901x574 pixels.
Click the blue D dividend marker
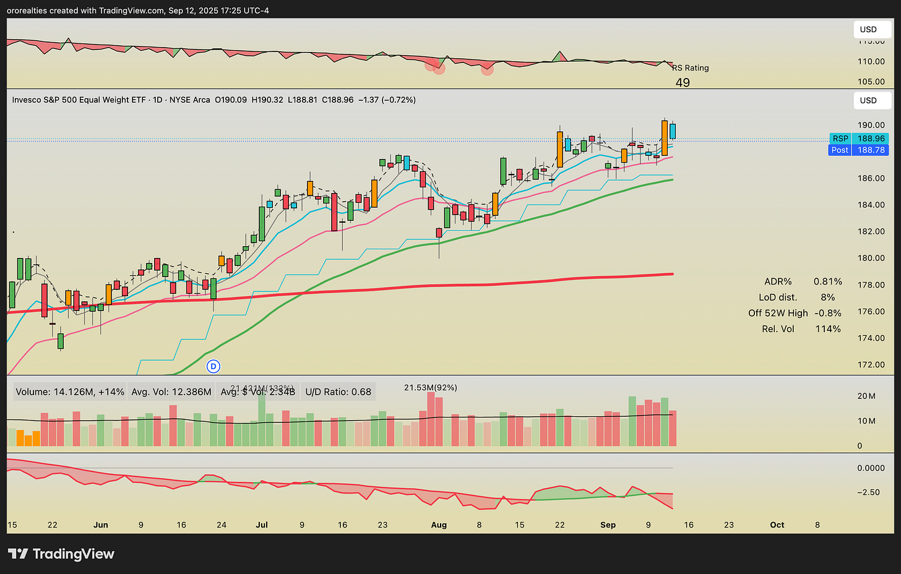click(x=213, y=366)
